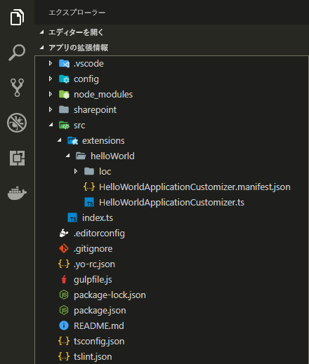Click the .yo-rc.json braces icon
The height and width of the screenshot is (364, 309).
(64, 264)
